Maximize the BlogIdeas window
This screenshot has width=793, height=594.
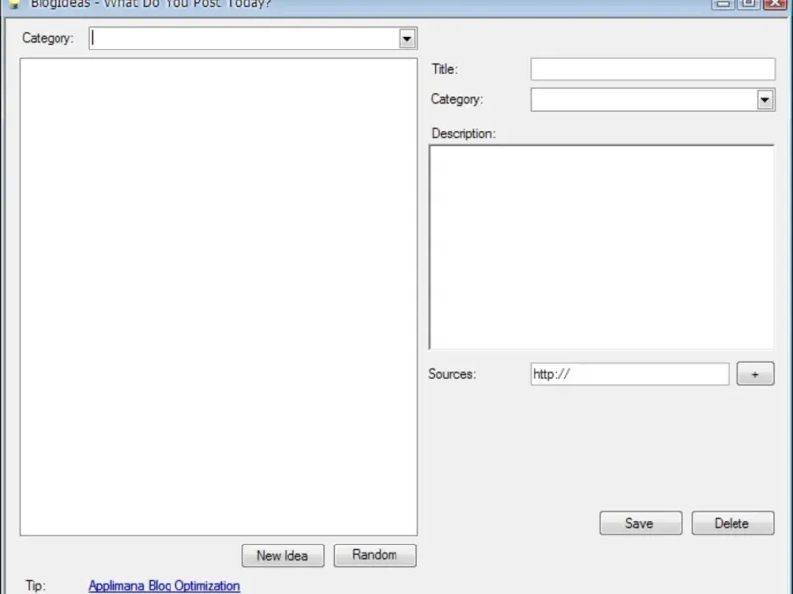pyautogui.click(x=748, y=4)
